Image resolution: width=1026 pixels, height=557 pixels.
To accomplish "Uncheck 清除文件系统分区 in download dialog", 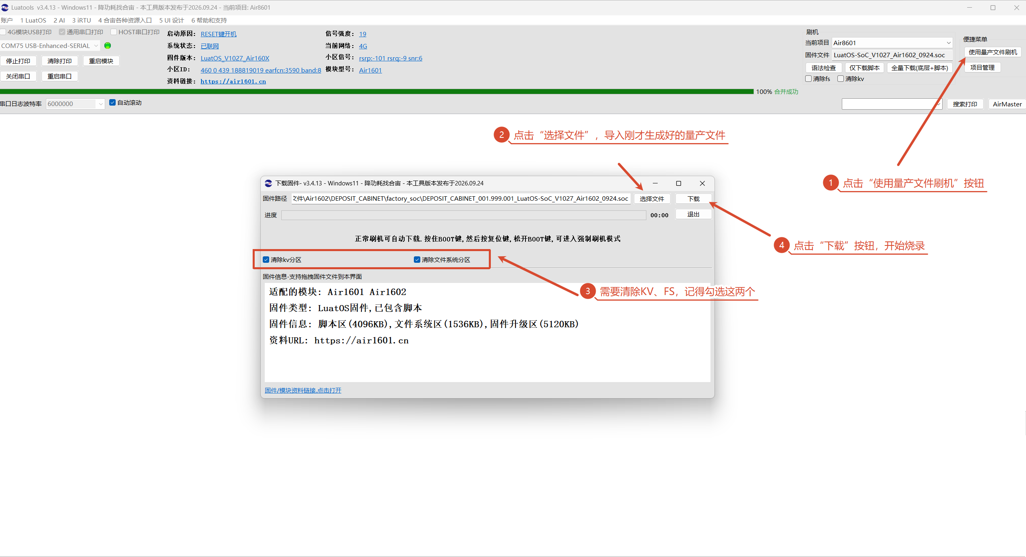I will pos(417,260).
